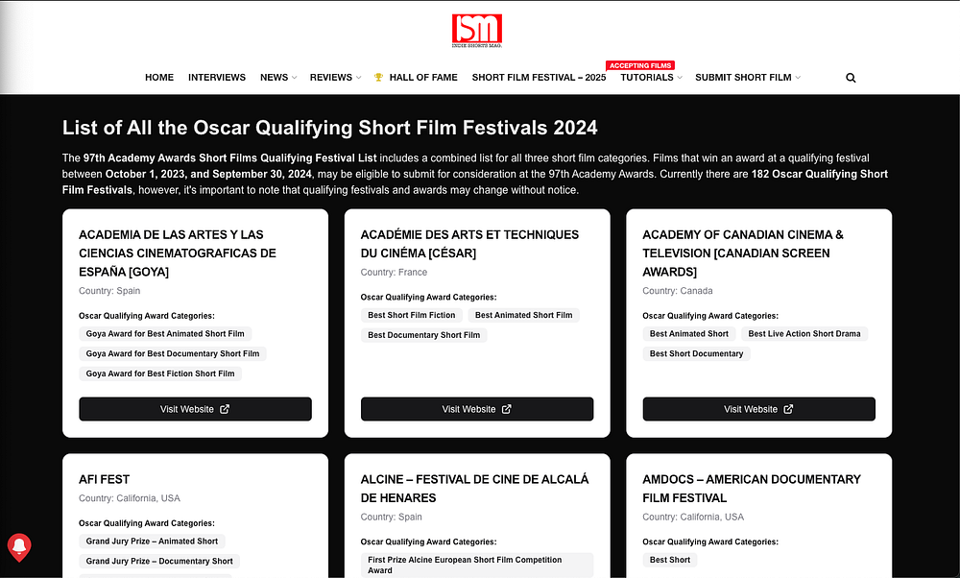This screenshot has height=578, width=960.
Task: Click Grand Jury Prize – Documentary Short tag
Action: coord(159,561)
